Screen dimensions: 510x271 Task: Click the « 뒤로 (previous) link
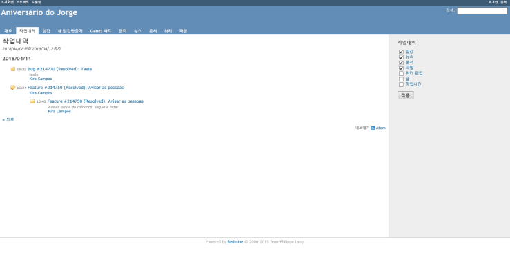click(x=8, y=119)
